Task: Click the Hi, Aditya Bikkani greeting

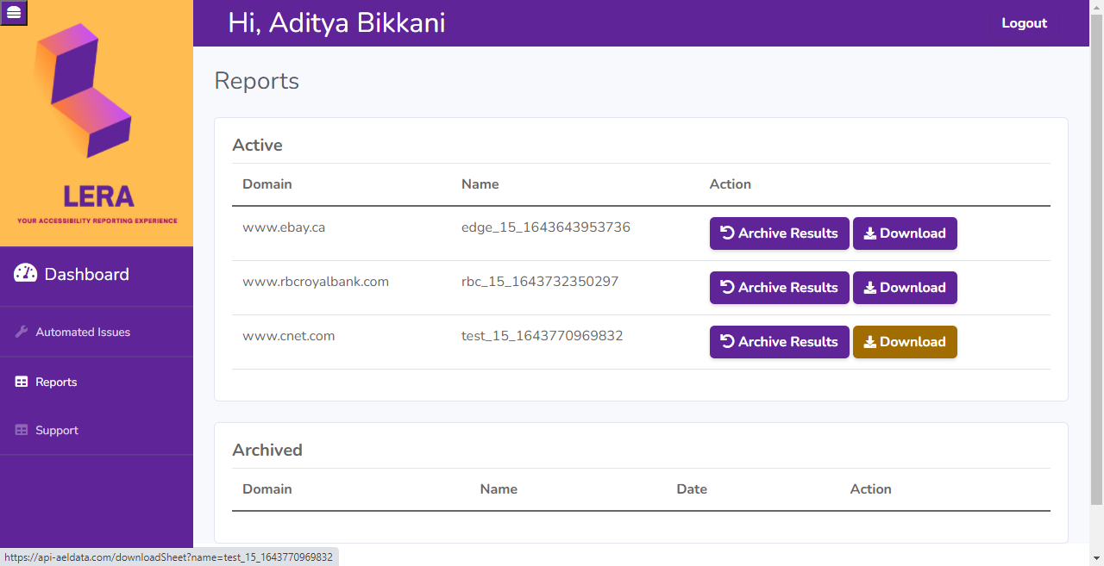Action: [x=336, y=23]
